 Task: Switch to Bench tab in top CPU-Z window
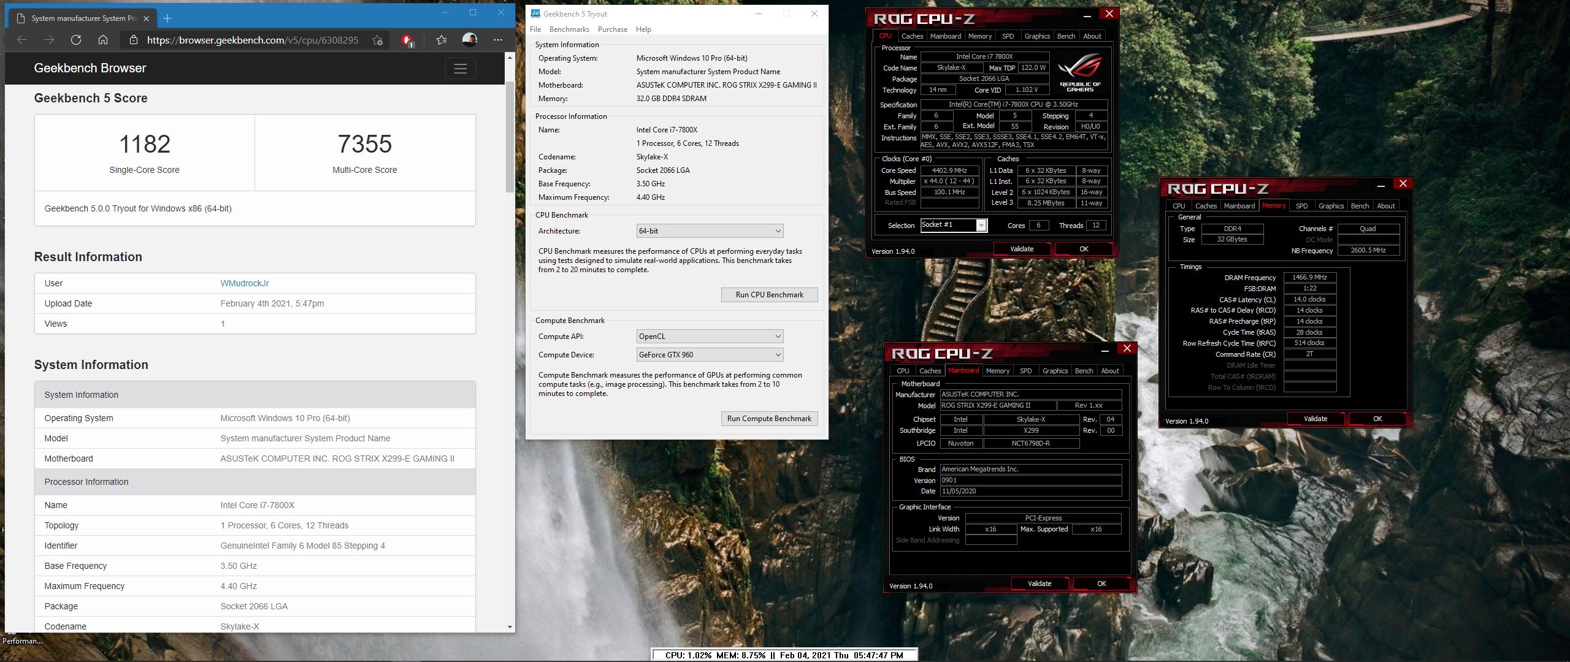point(1066,36)
